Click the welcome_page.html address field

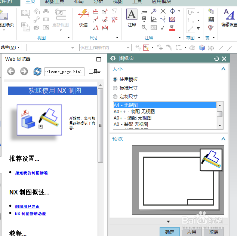64,72
